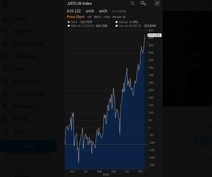
Task: Click the Communities people icon
Action: click(5, 94)
